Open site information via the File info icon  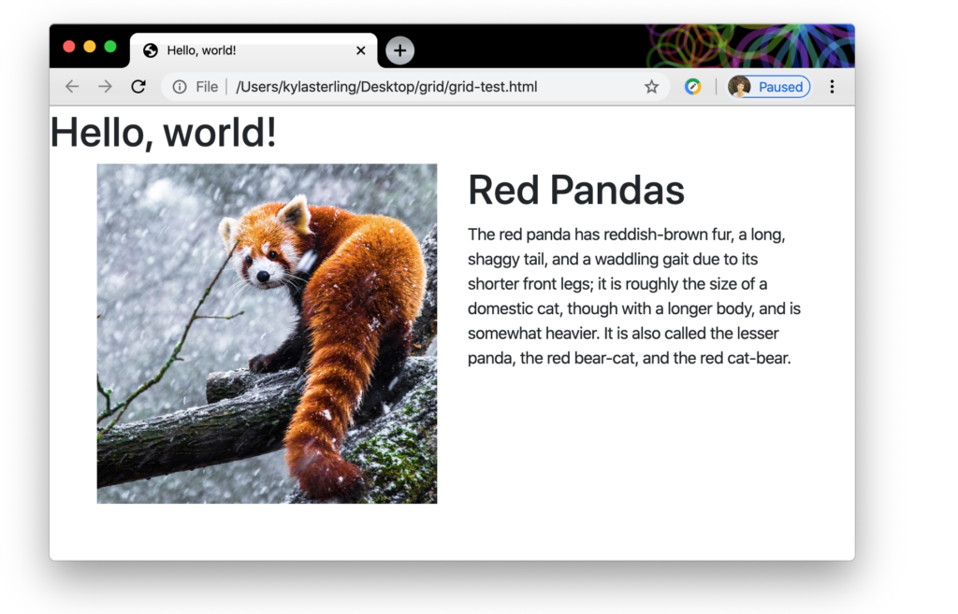click(x=179, y=86)
